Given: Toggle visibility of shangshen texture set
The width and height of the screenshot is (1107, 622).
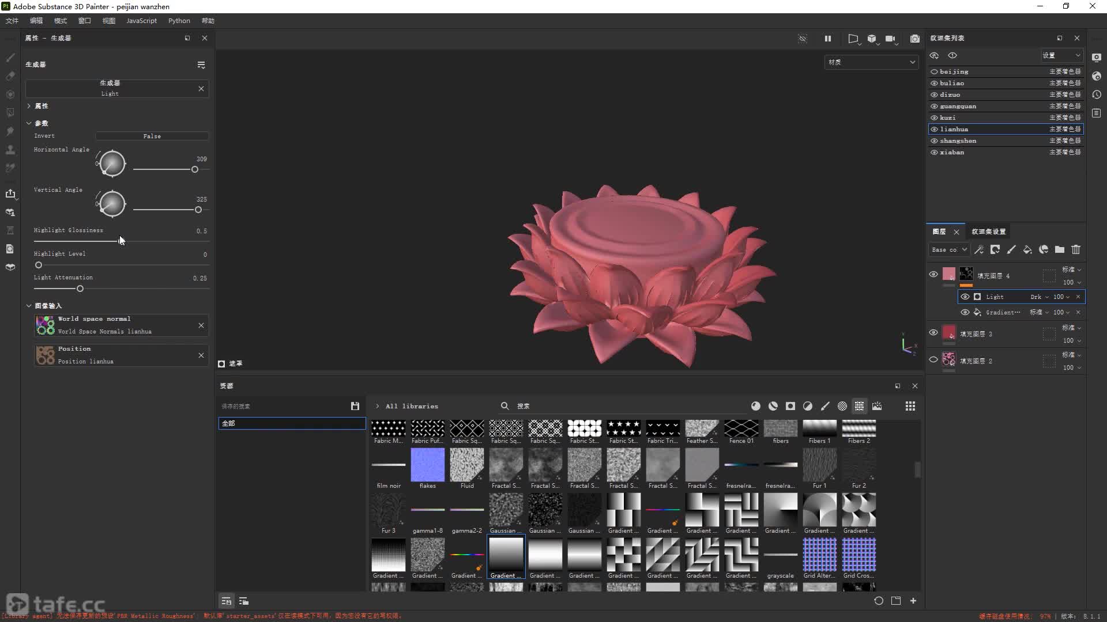Looking at the screenshot, I should 934,141.
